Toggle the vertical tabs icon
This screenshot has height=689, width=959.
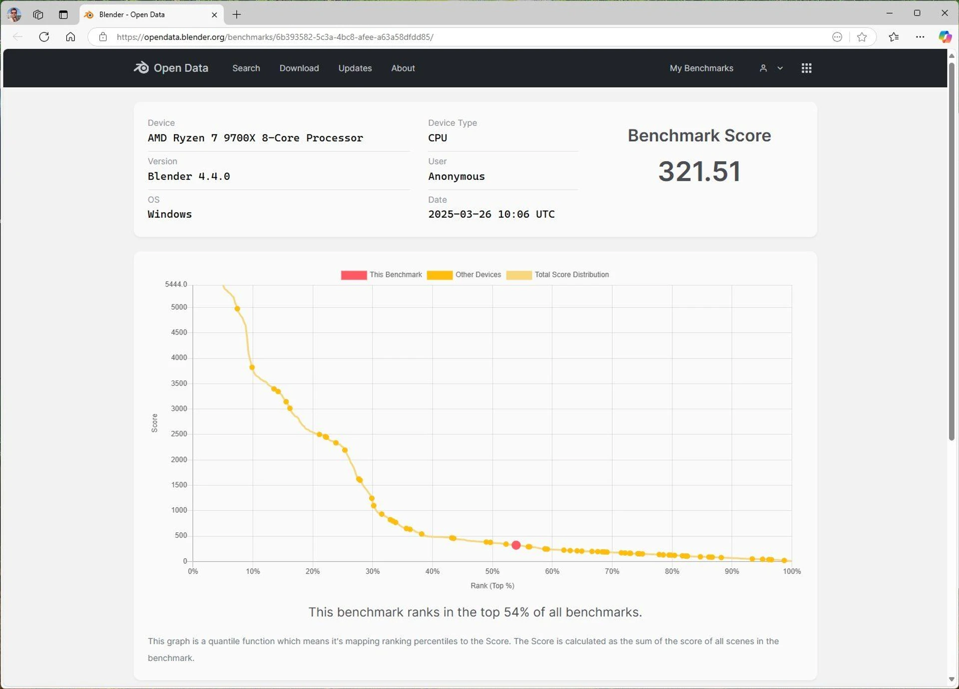click(x=63, y=14)
